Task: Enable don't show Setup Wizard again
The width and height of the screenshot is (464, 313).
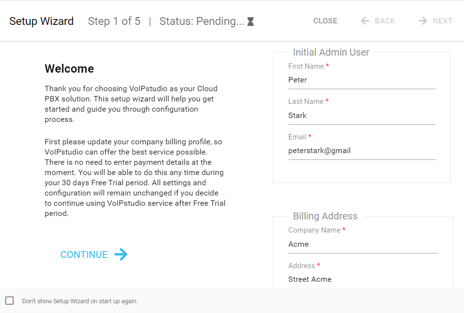Action: pyautogui.click(x=10, y=301)
